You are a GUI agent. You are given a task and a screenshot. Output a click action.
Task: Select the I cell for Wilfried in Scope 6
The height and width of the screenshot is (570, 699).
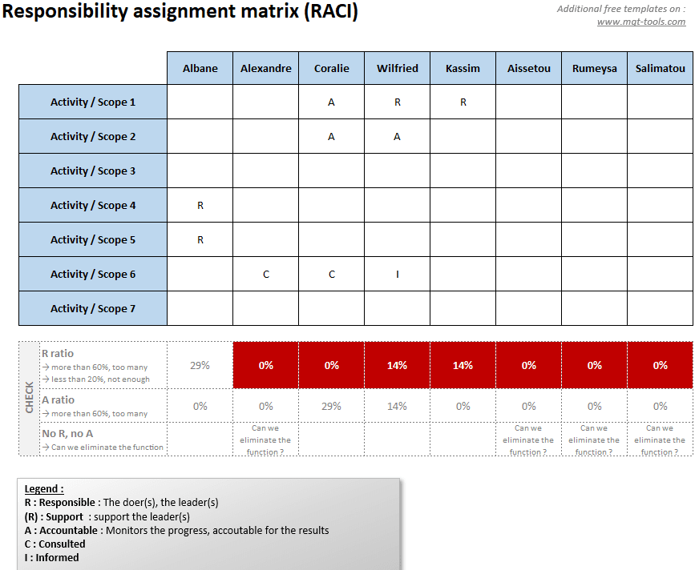[397, 274]
